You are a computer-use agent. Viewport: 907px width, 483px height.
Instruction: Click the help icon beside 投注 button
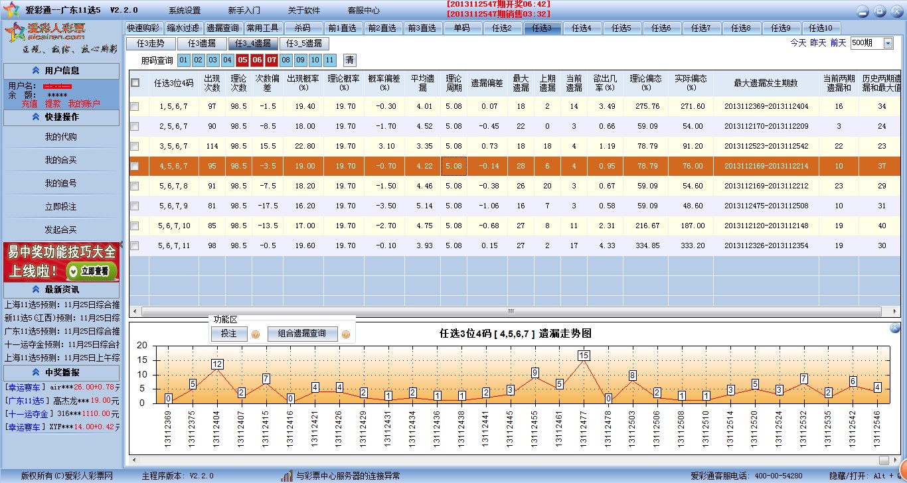tap(256, 334)
